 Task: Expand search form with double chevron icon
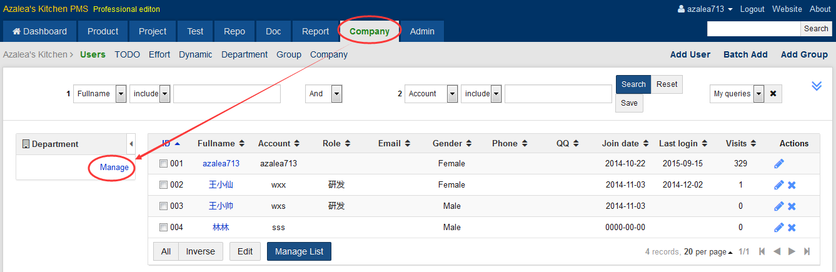(x=816, y=86)
